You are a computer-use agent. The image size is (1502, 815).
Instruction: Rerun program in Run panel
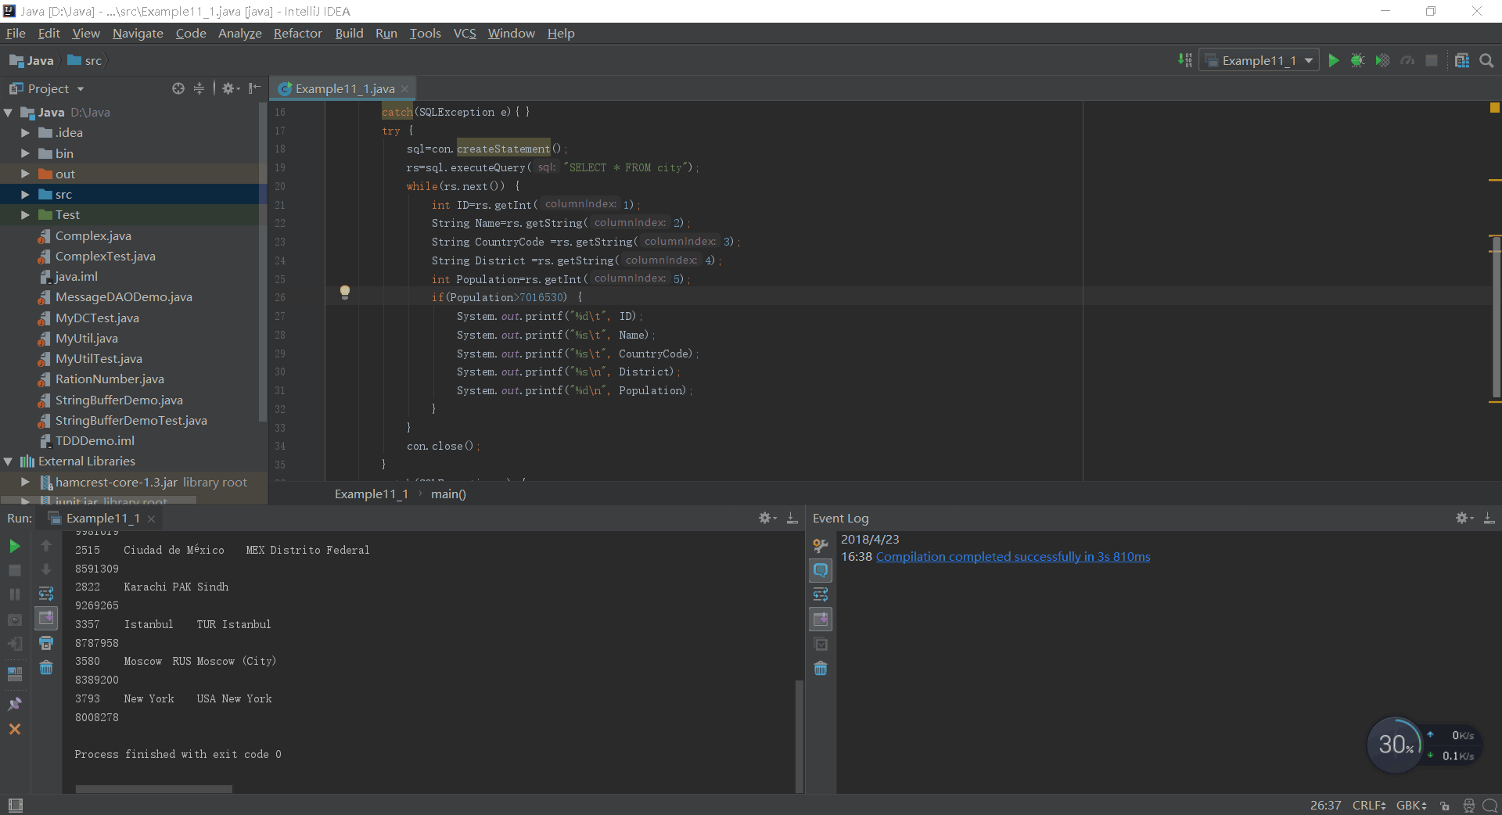tap(15, 546)
